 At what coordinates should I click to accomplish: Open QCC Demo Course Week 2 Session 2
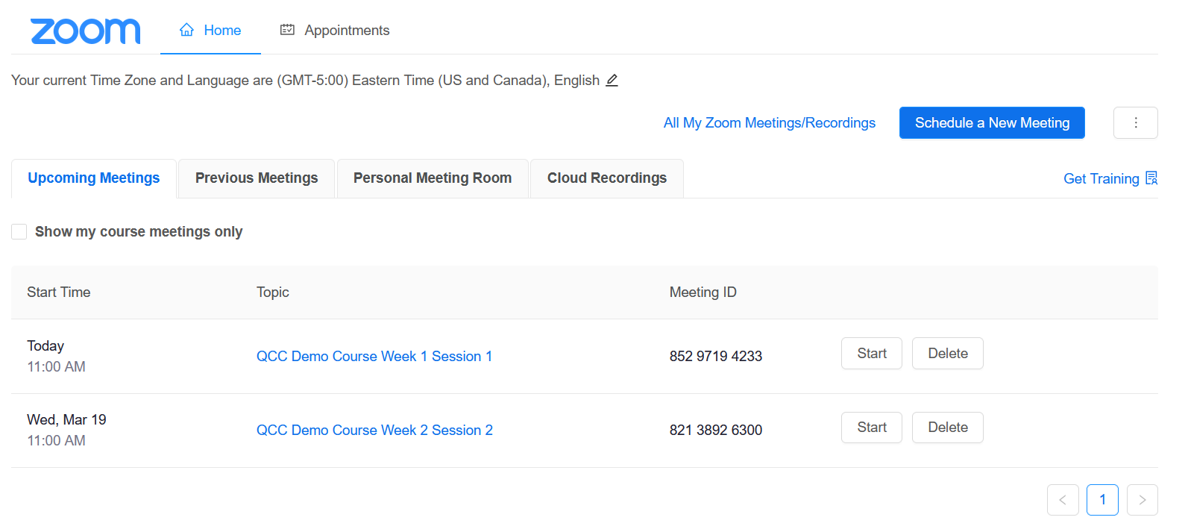pos(374,431)
